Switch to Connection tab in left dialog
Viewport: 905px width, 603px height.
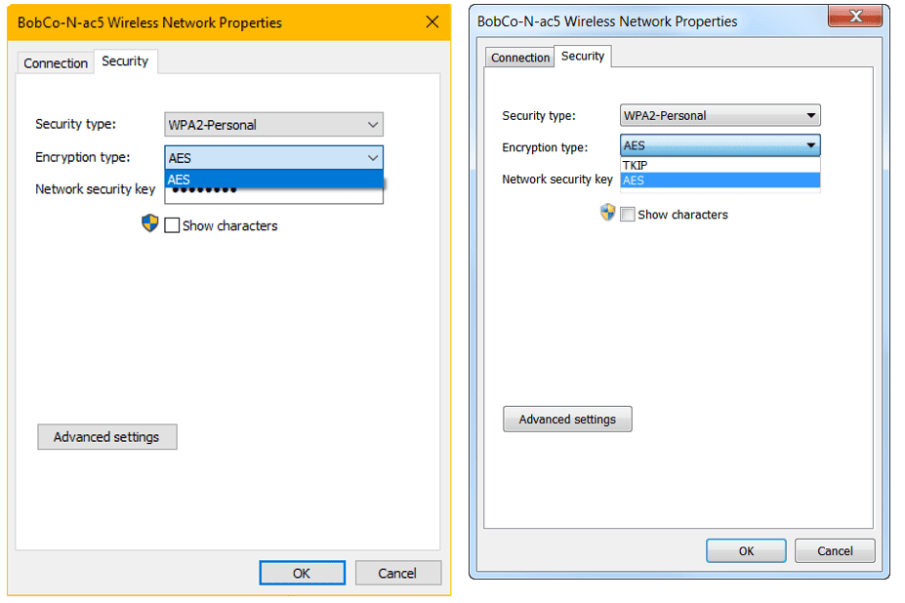click(56, 62)
